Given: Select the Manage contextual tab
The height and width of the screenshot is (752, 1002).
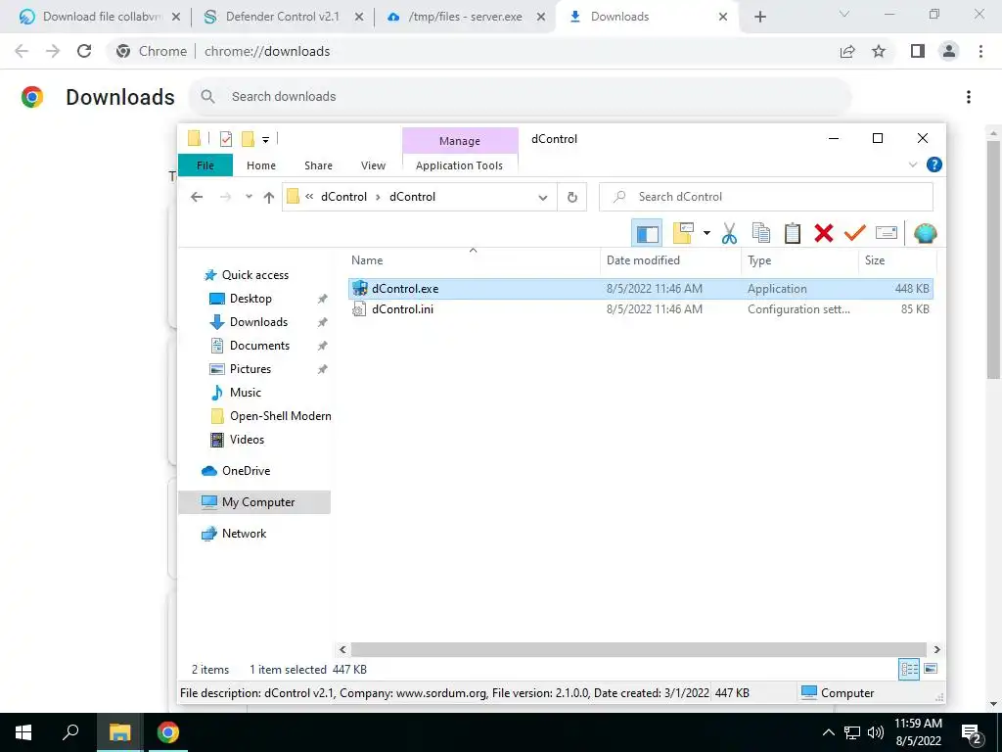Looking at the screenshot, I should tap(460, 141).
